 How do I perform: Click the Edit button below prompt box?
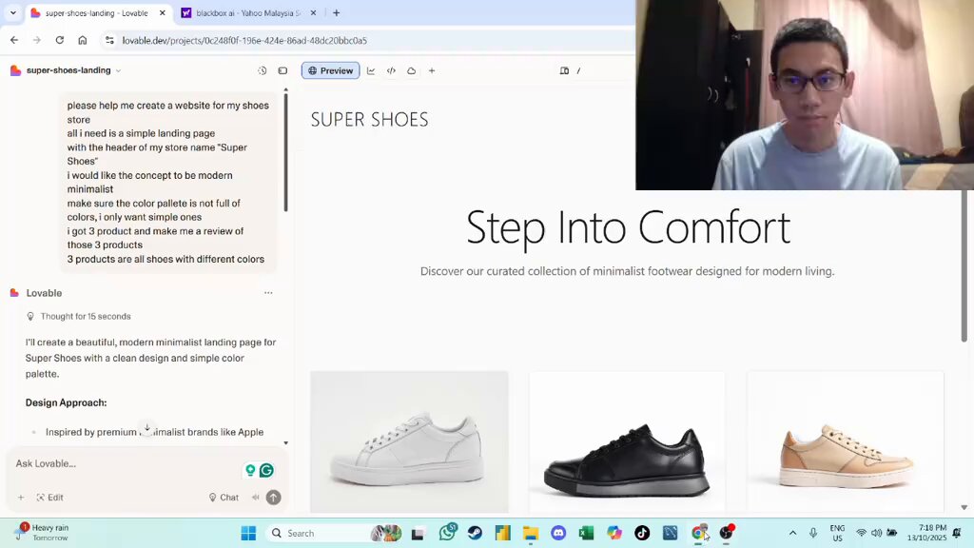pos(49,498)
